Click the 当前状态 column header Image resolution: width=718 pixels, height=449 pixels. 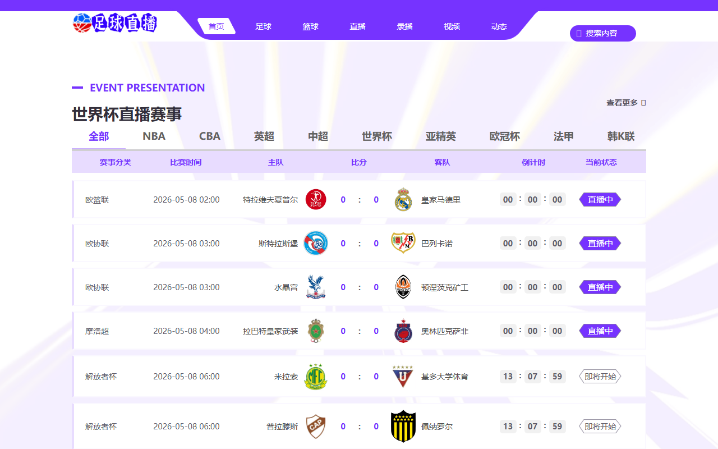(601, 162)
